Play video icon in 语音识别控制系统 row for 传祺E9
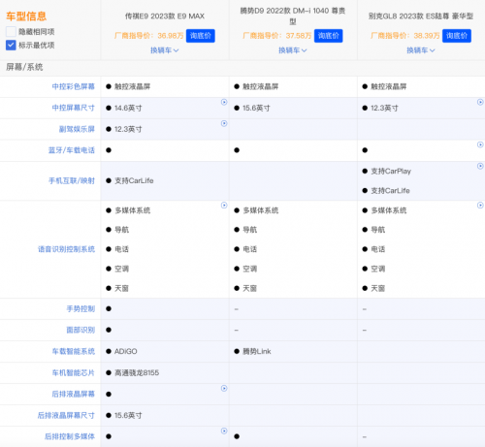Image resolution: width=485 pixels, height=447 pixels. tap(224, 206)
